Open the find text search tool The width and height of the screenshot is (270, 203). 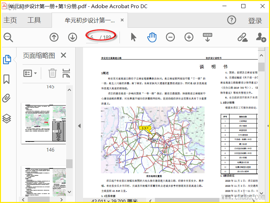[x=8, y=37]
